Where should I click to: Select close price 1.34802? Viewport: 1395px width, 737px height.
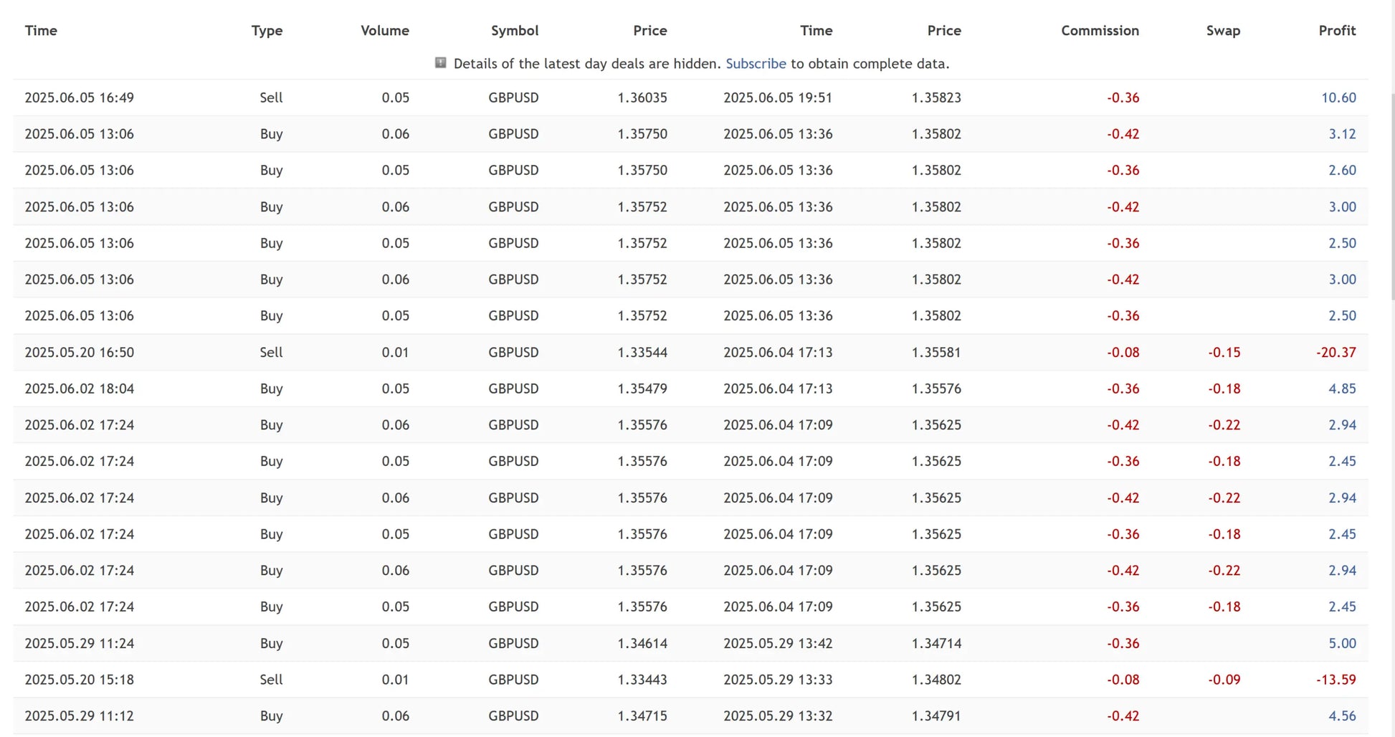click(x=936, y=680)
